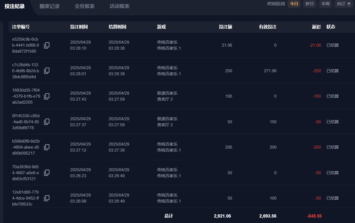Copy order ID starting with c7c26d4b
The image size is (355, 223).
point(47,71)
